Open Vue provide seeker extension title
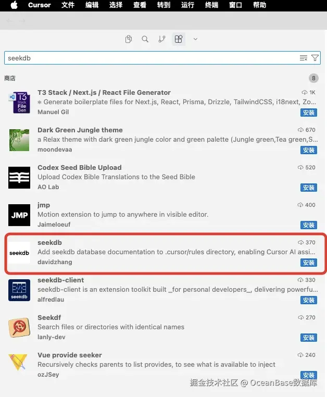This screenshot has height=397, width=327. [x=70, y=355]
